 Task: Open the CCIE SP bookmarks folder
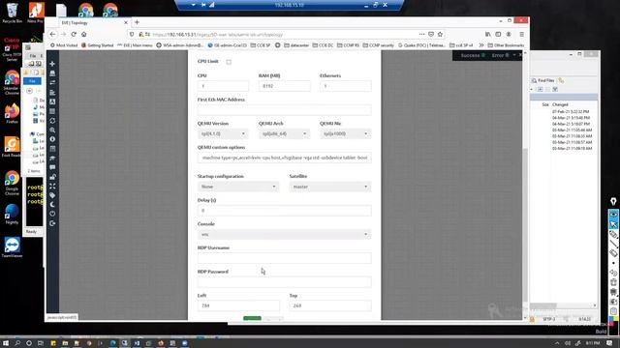point(261,45)
